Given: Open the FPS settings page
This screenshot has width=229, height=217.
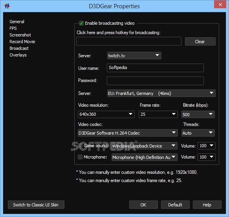Looking at the screenshot, I should point(13,28).
